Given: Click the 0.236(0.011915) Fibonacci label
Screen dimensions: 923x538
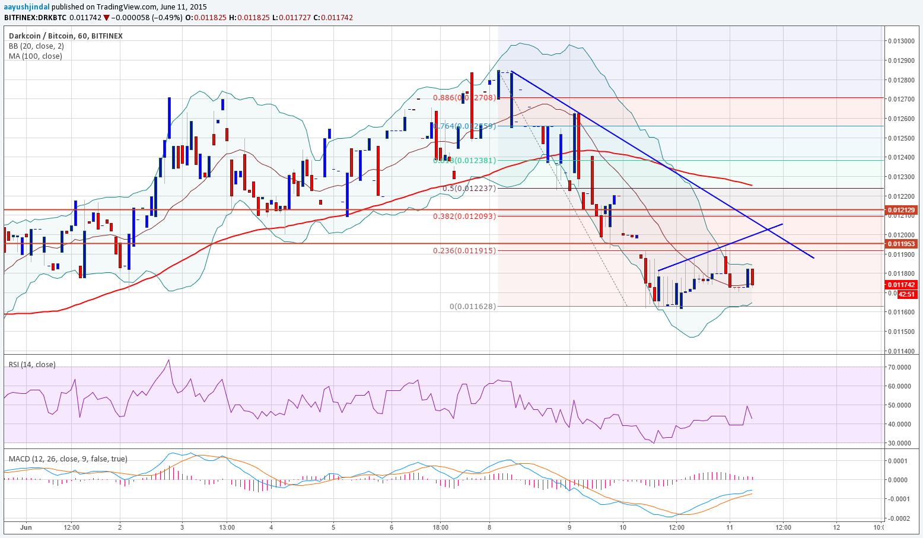Looking at the screenshot, I should point(464,251).
